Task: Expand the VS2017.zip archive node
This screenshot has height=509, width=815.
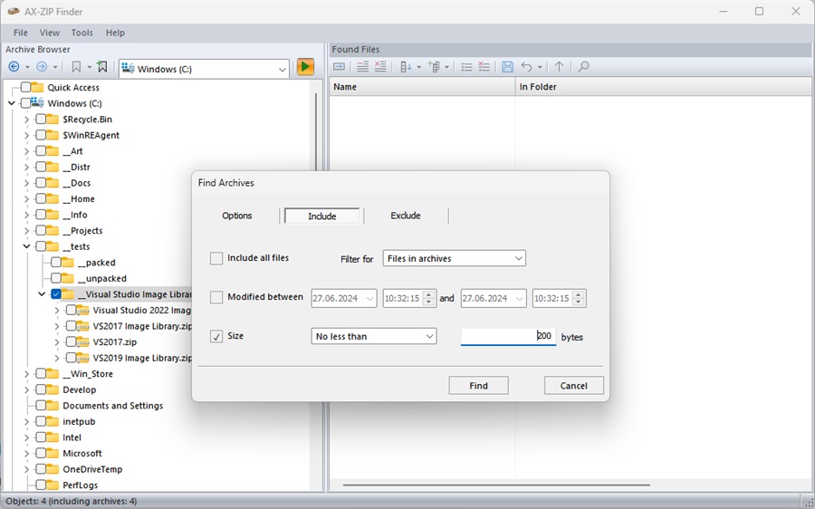Action: (x=57, y=342)
